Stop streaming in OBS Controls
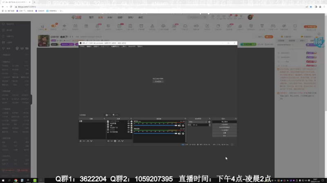The height and width of the screenshot is (183, 327). pyautogui.click(x=224, y=122)
